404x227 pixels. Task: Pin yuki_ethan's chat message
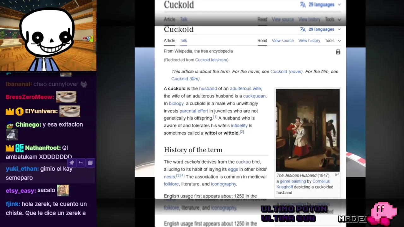point(72,163)
